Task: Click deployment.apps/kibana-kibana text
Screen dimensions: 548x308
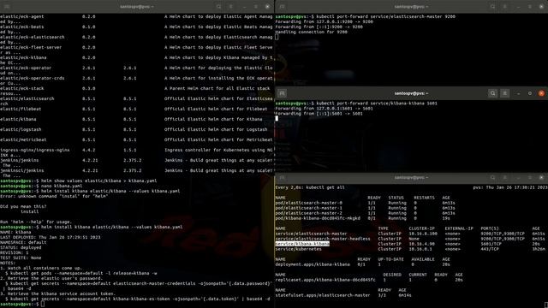Action: tap(313, 264)
